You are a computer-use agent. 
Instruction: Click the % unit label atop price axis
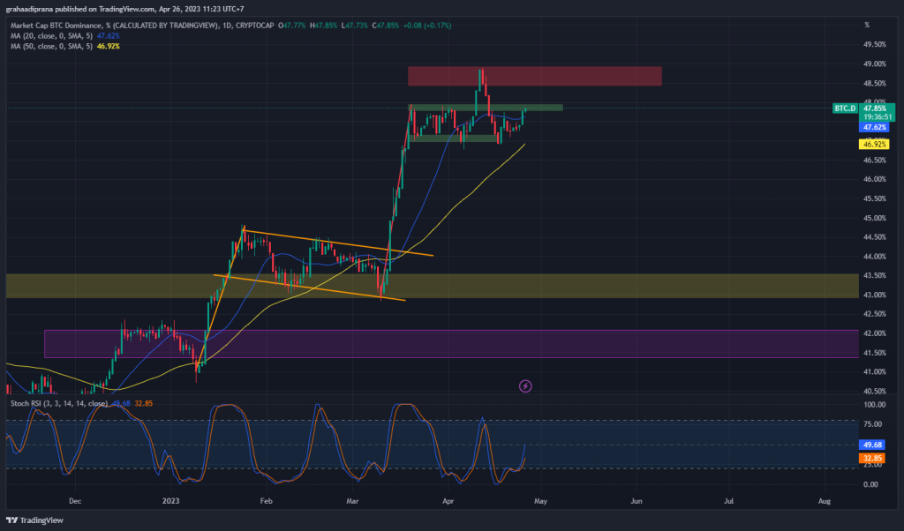click(867, 25)
